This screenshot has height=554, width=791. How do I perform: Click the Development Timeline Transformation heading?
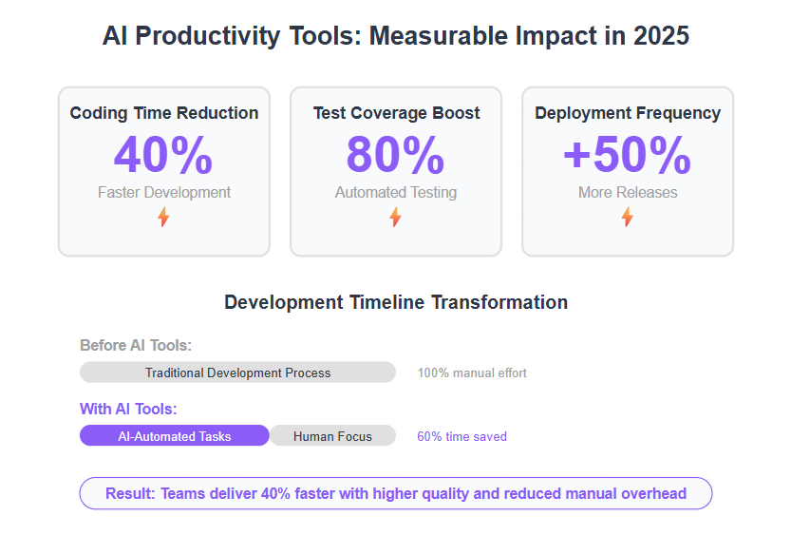point(396,302)
